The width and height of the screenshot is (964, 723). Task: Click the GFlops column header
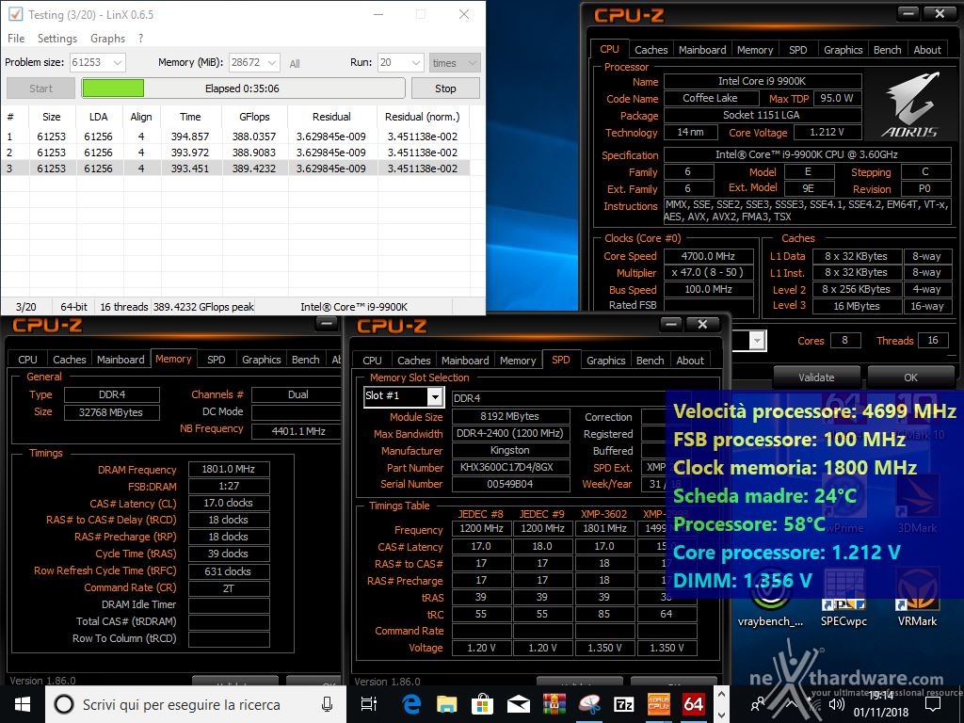tap(254, 117)
